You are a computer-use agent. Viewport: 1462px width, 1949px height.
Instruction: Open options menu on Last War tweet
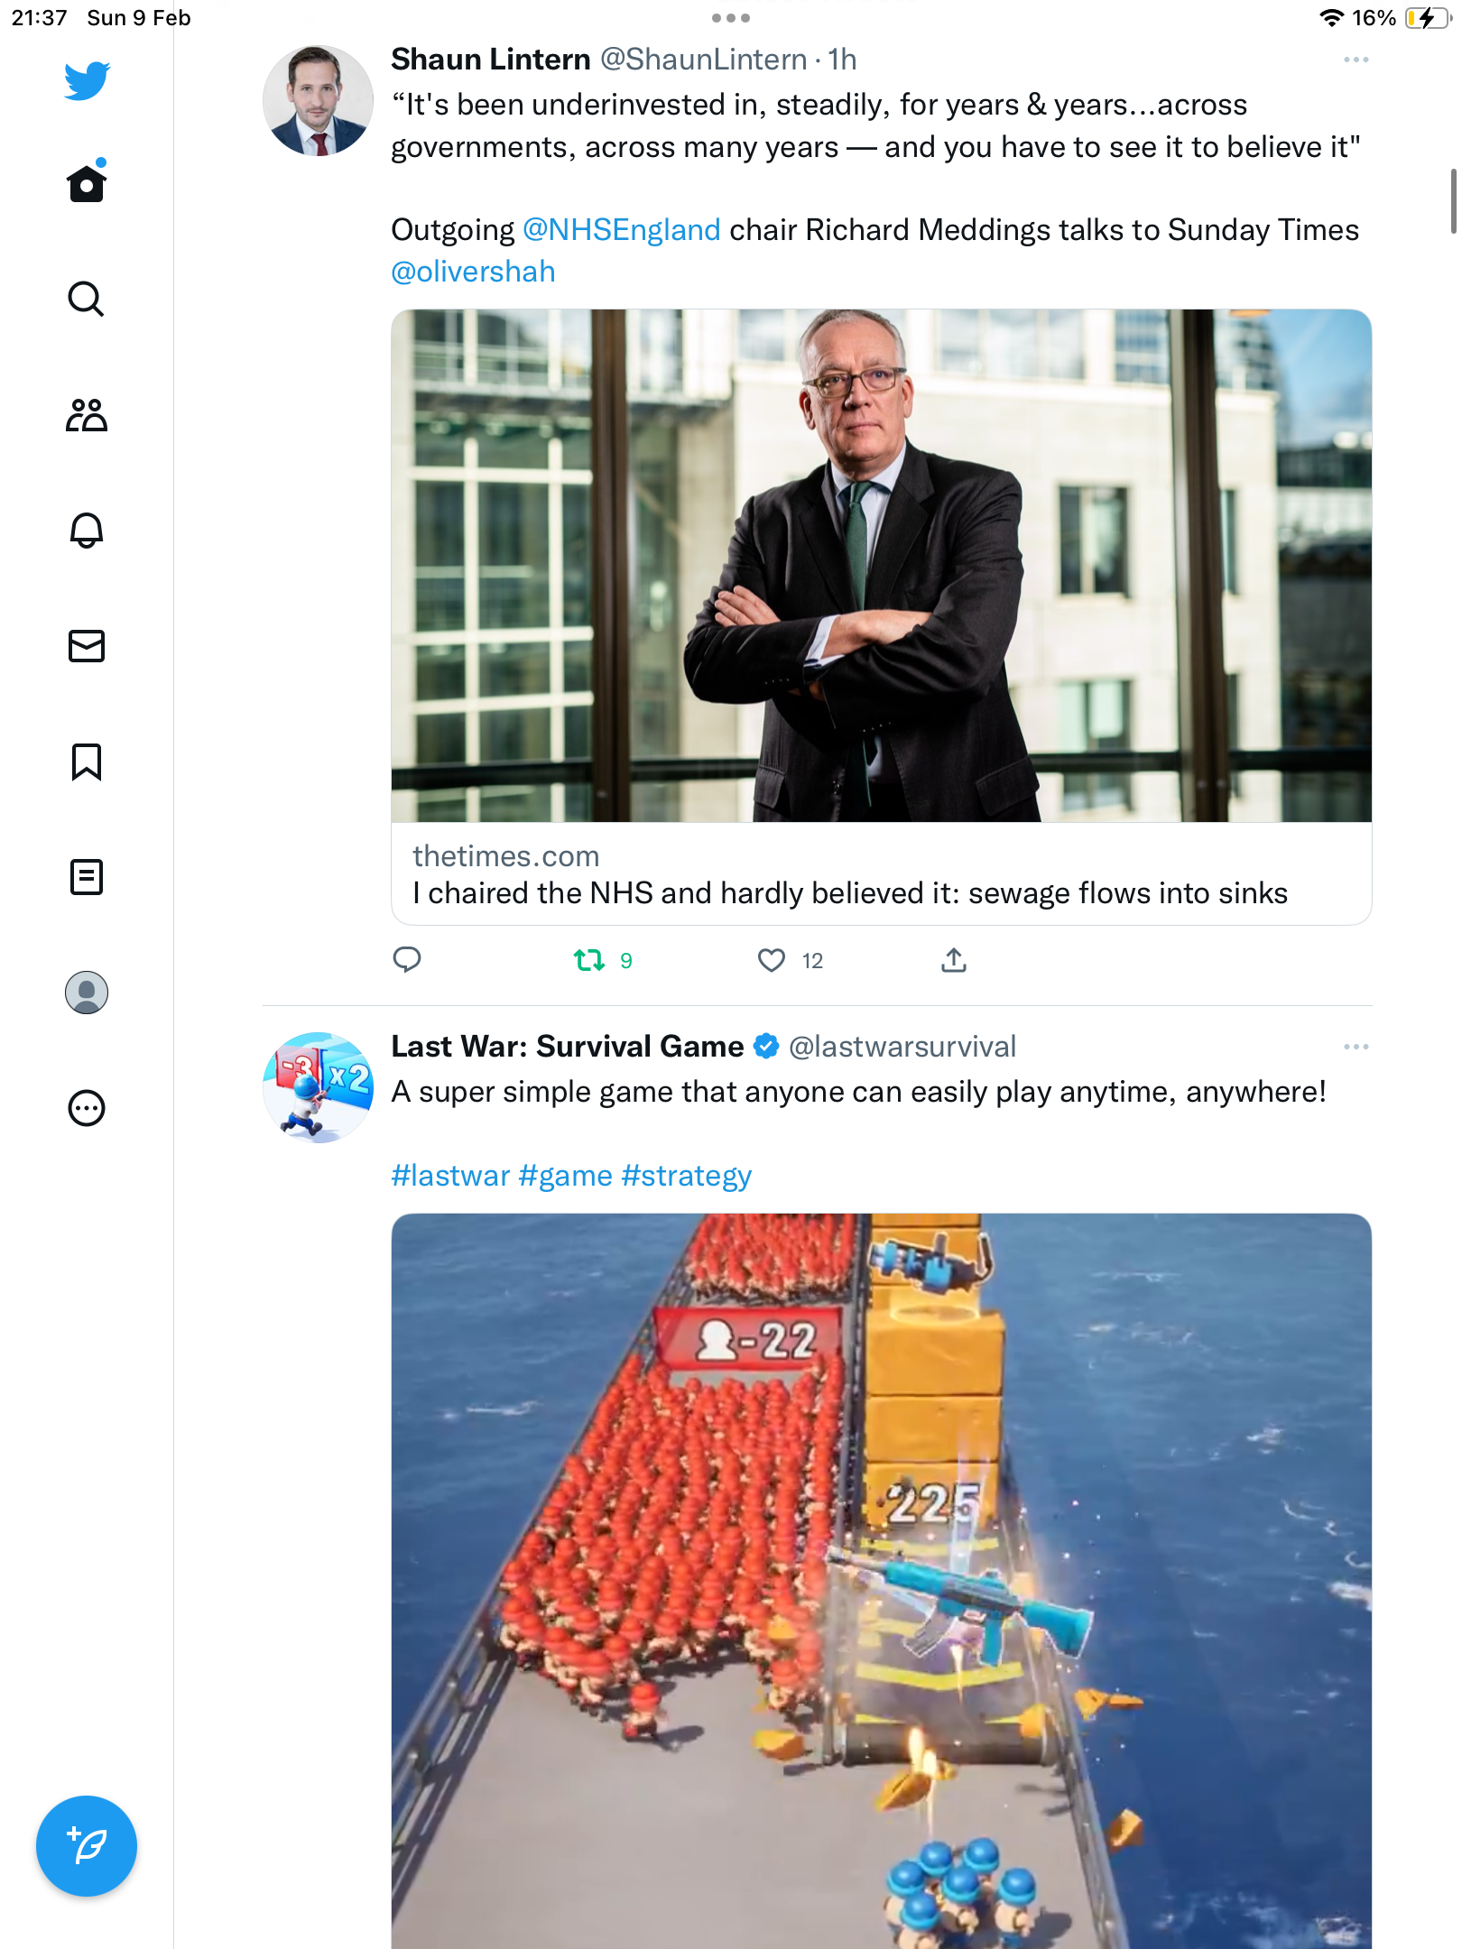pos(1356,1047)
